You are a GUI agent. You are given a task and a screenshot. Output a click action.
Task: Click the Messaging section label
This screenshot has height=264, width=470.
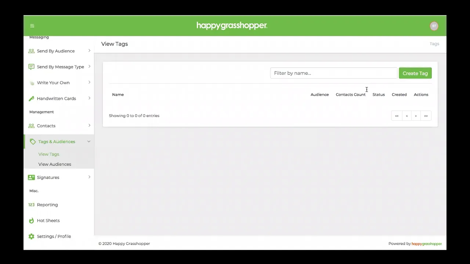(39, 37)
